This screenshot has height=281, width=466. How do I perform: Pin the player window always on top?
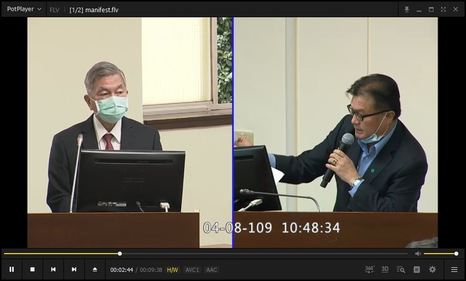coord(407,10)
